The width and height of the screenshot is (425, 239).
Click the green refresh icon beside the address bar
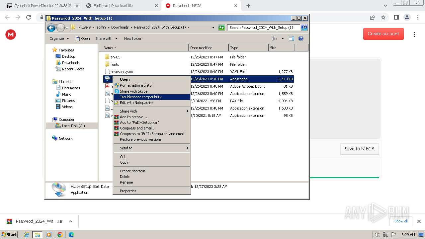pyautogui.click(x=221, y=28)
